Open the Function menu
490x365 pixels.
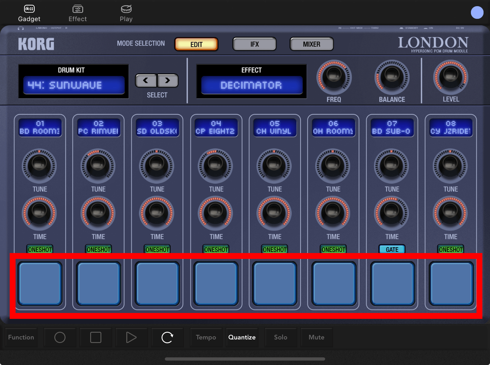pyautogui.click(x=21, y=337)
